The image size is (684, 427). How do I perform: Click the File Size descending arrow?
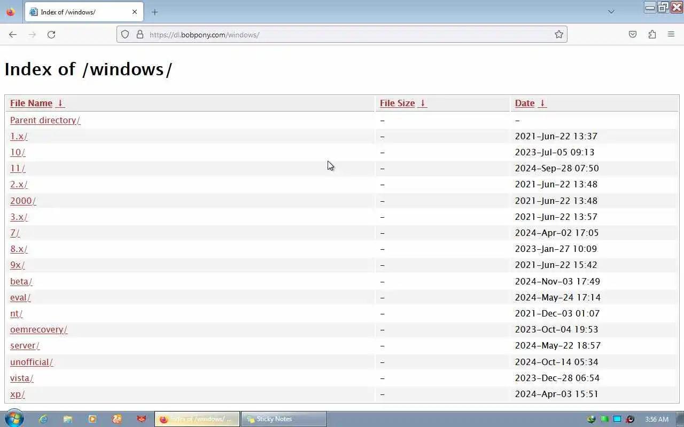point(423,103)
